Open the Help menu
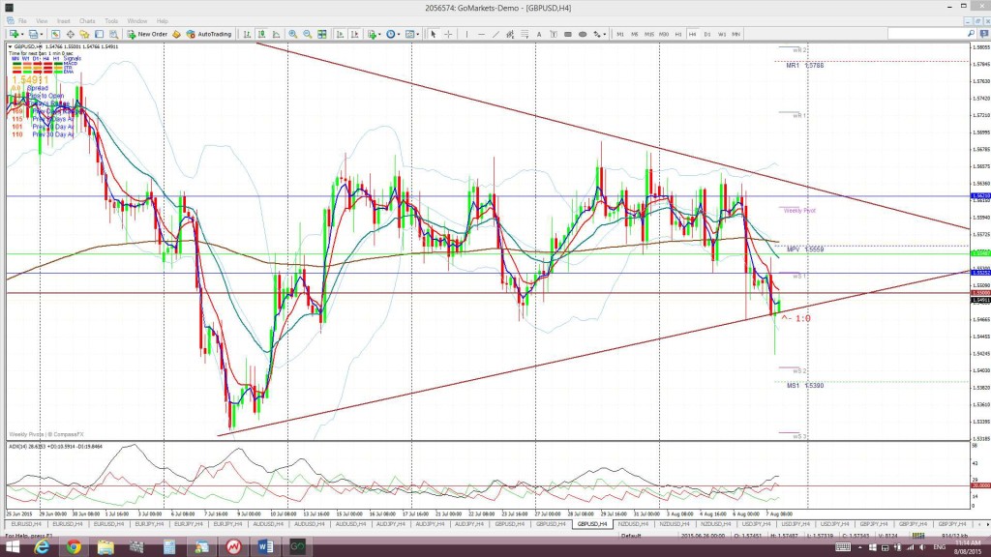Viewport: 991px width, 557px height. point(163,21)
